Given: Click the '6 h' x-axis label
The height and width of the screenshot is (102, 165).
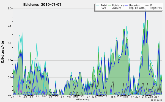Looking at the screenshot, I should pyautogui.click(x=50, y=96).
